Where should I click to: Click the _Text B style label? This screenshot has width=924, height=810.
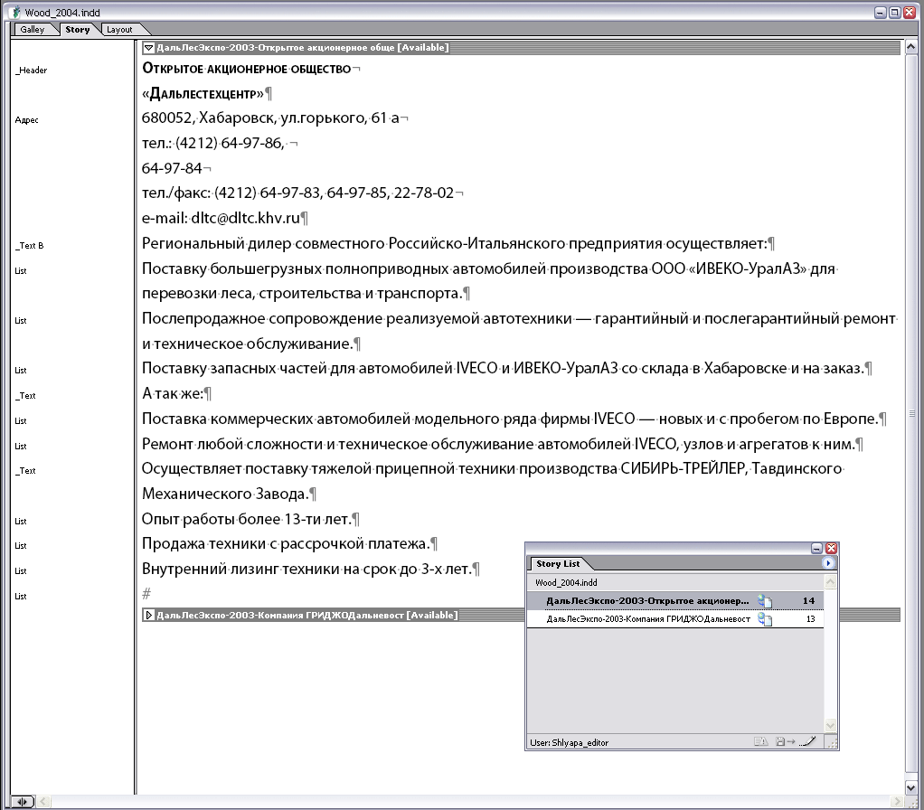click(x=30, y=246)
